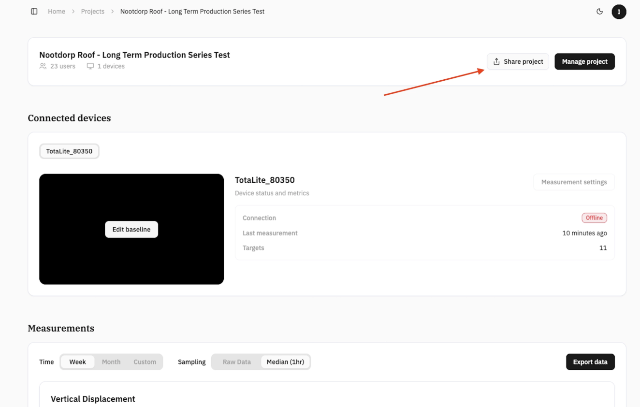This screenshot has width=640, height=407.
Task: Click the users count icon
Action: [43, 66]
